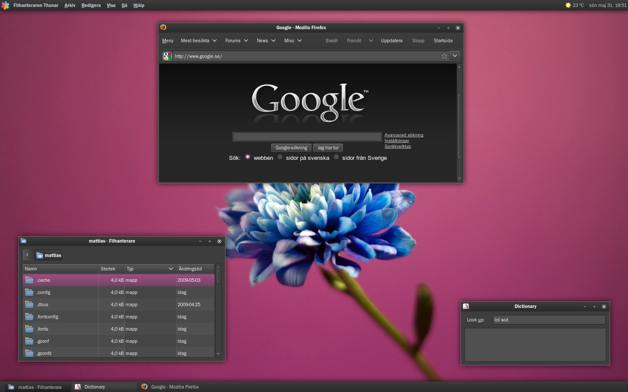This screenshot has height=392, width=628.
Task: Open the Forums bookmark folder dropdown
Action: [x=246, y=41]
